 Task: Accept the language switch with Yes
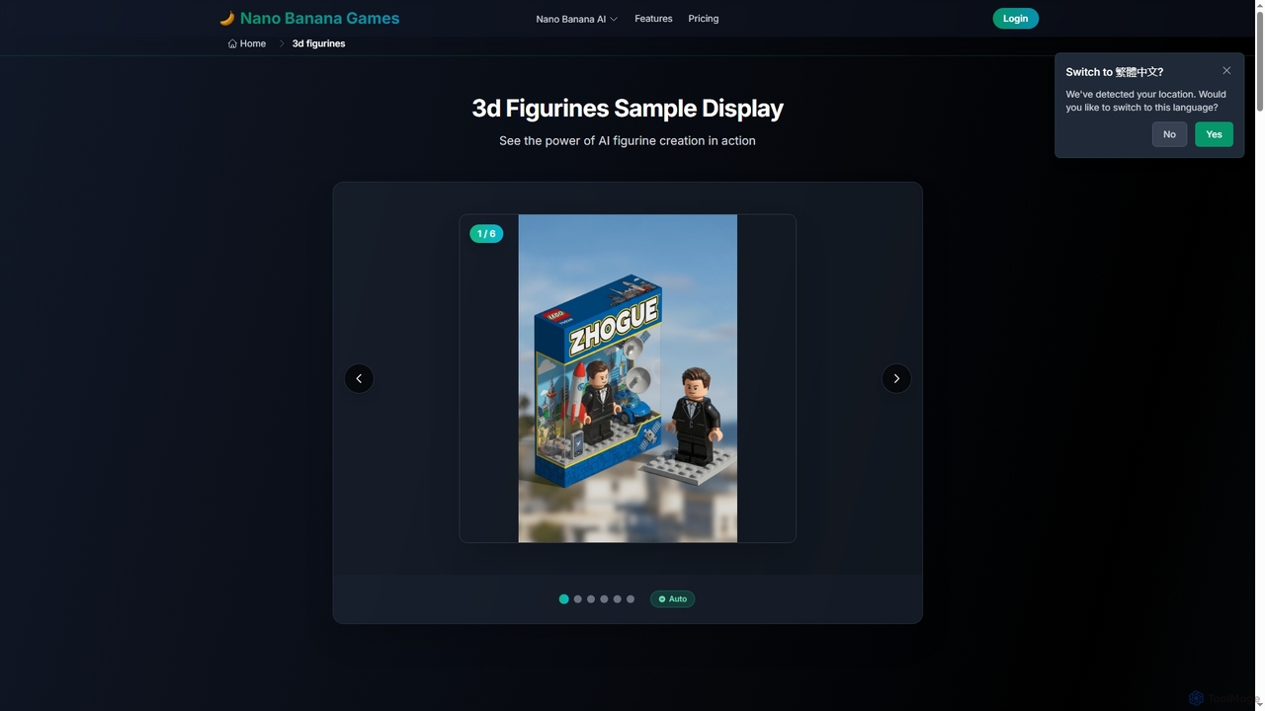[1214, 134]
